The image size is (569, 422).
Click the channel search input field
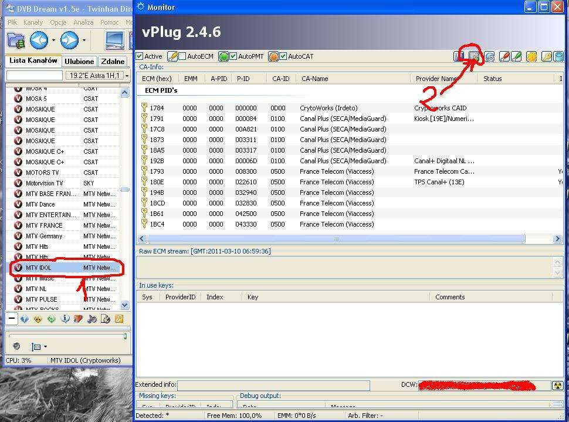point(35,76)
